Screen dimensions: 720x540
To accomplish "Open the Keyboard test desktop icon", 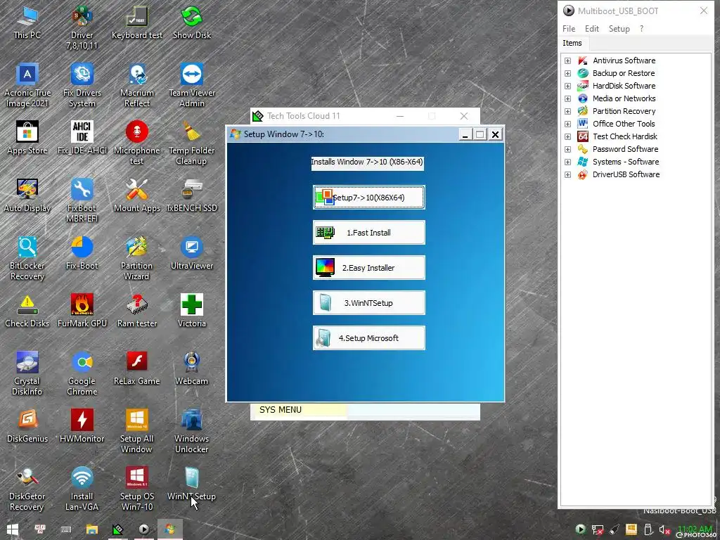I will pos(137,22).
